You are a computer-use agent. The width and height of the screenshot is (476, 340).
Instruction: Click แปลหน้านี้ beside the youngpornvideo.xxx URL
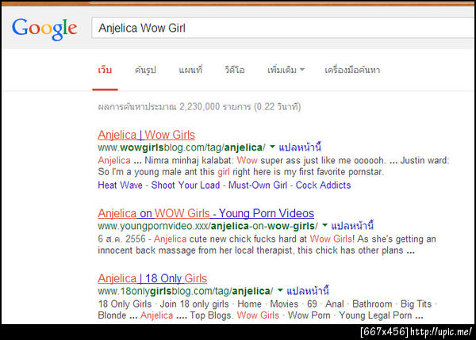pyautogui.click(x=352, y=226)
